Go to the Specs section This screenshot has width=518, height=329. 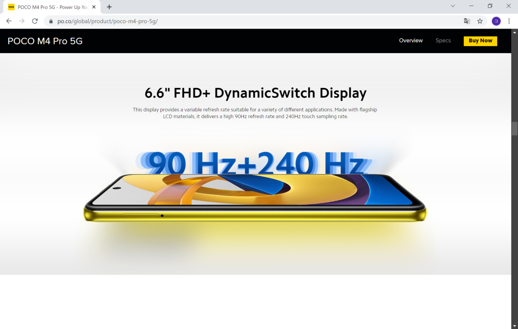click(443, 41)
